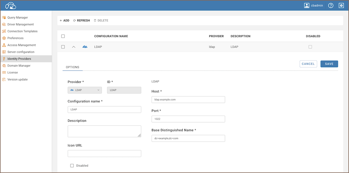The height and width of the screenshot is (173, 349).
Task: Check the LDAP row selection checkbox
Action: tap(63, 47)
